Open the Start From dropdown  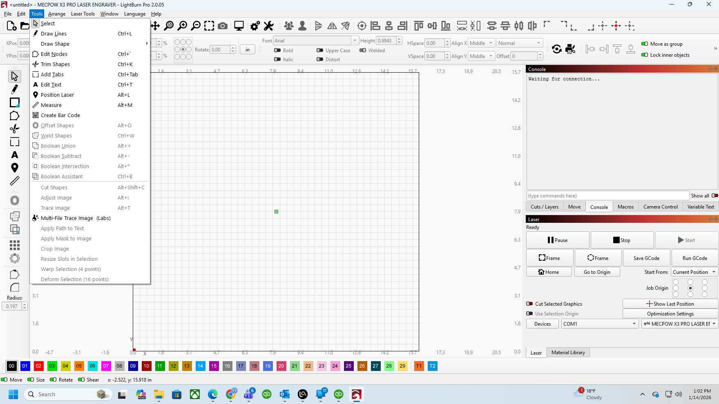point(694,272)
